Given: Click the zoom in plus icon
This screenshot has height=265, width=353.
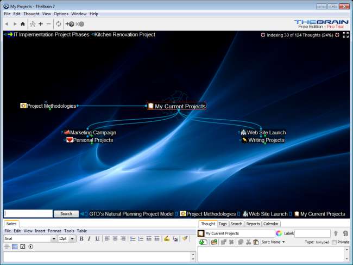Looking at the screenshot, I should pyautogui.click(x=41, y=24).
